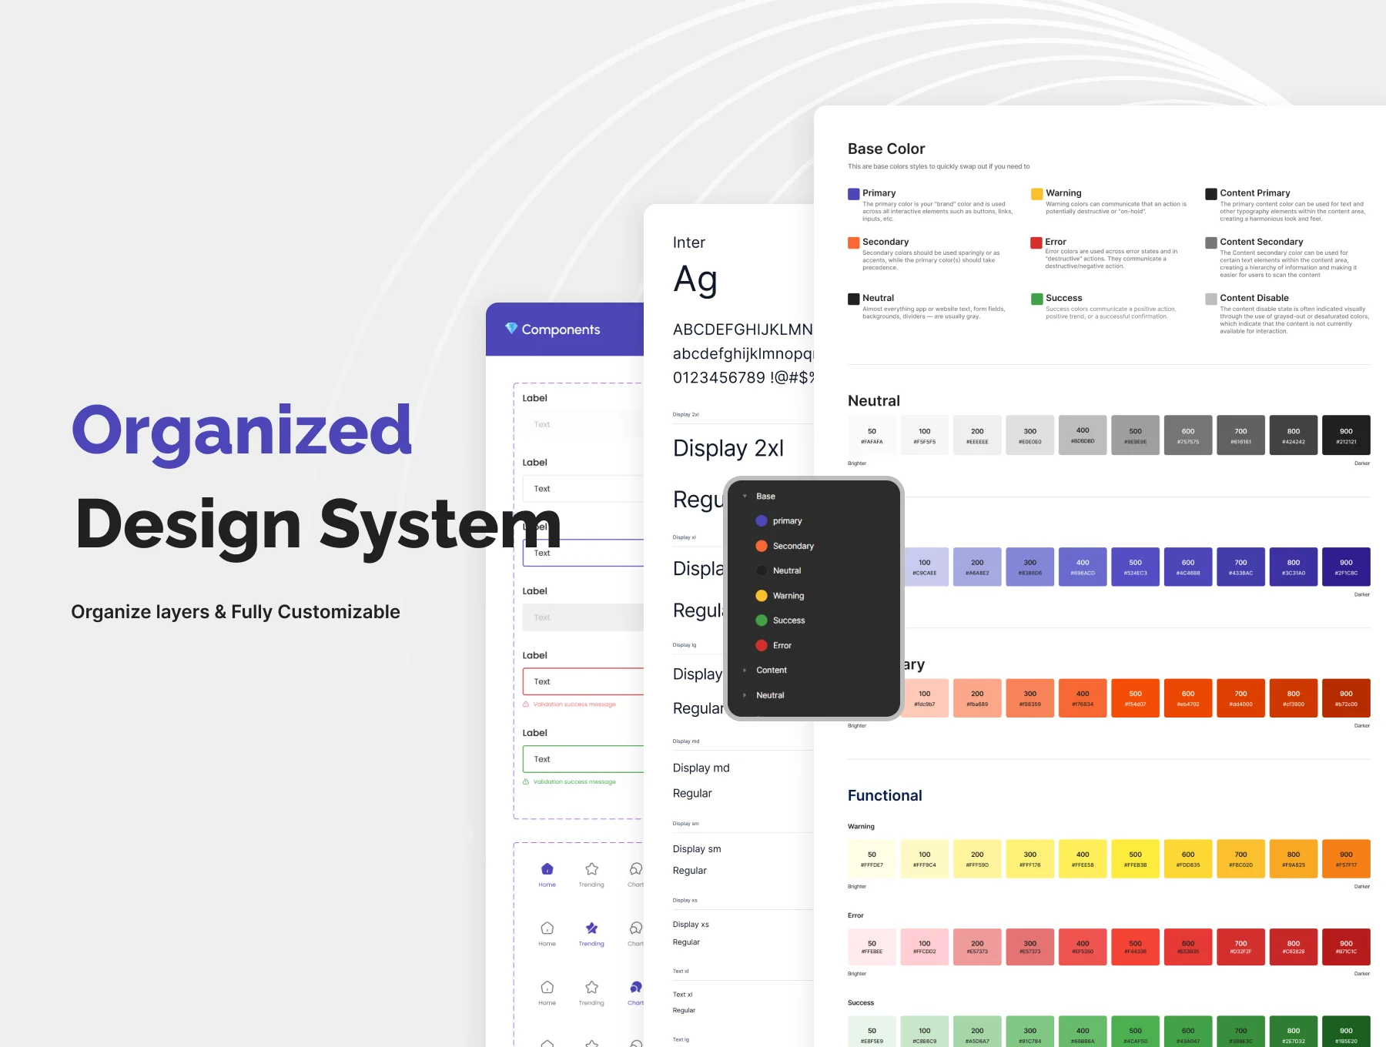Pick the Warning 500 #FFEB3B swatch
Viewport: 1386px width, 1047px height.
(1135, 858)
